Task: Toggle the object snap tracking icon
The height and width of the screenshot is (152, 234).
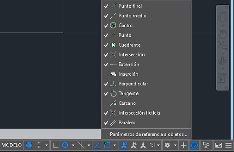Action: [97, 145]
